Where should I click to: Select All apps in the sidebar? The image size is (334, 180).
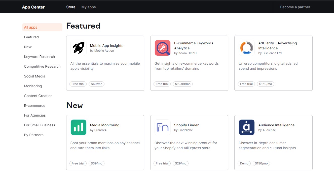coord(42,27)
